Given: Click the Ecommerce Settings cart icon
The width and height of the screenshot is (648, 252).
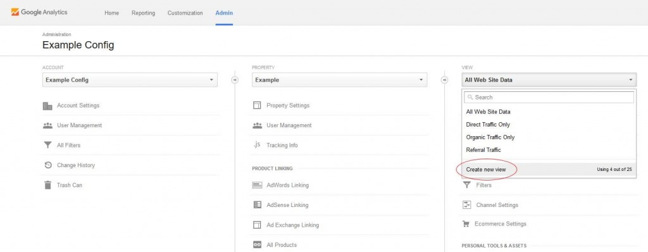Looking at the screenshot, I should (466, 224).
